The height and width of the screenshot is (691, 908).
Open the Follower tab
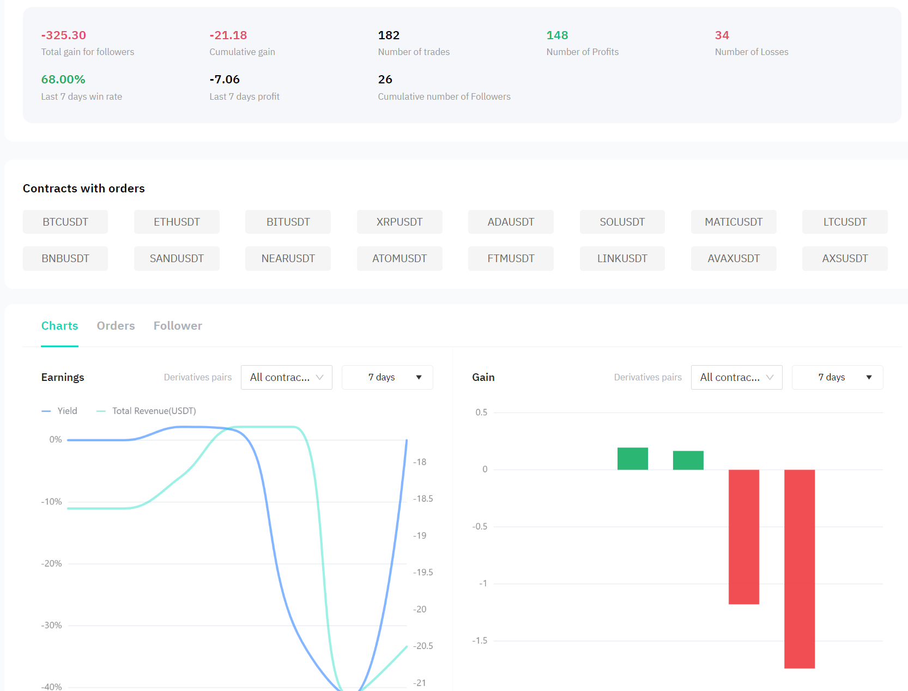[x=178, y=326]
